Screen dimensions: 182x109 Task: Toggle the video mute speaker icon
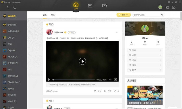110,79
